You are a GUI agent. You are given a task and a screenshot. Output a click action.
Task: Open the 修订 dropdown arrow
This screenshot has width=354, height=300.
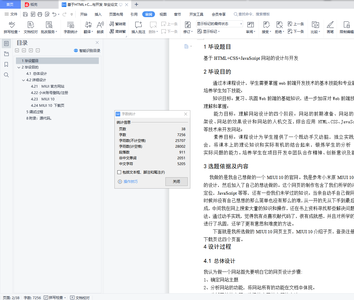point(192,32)
